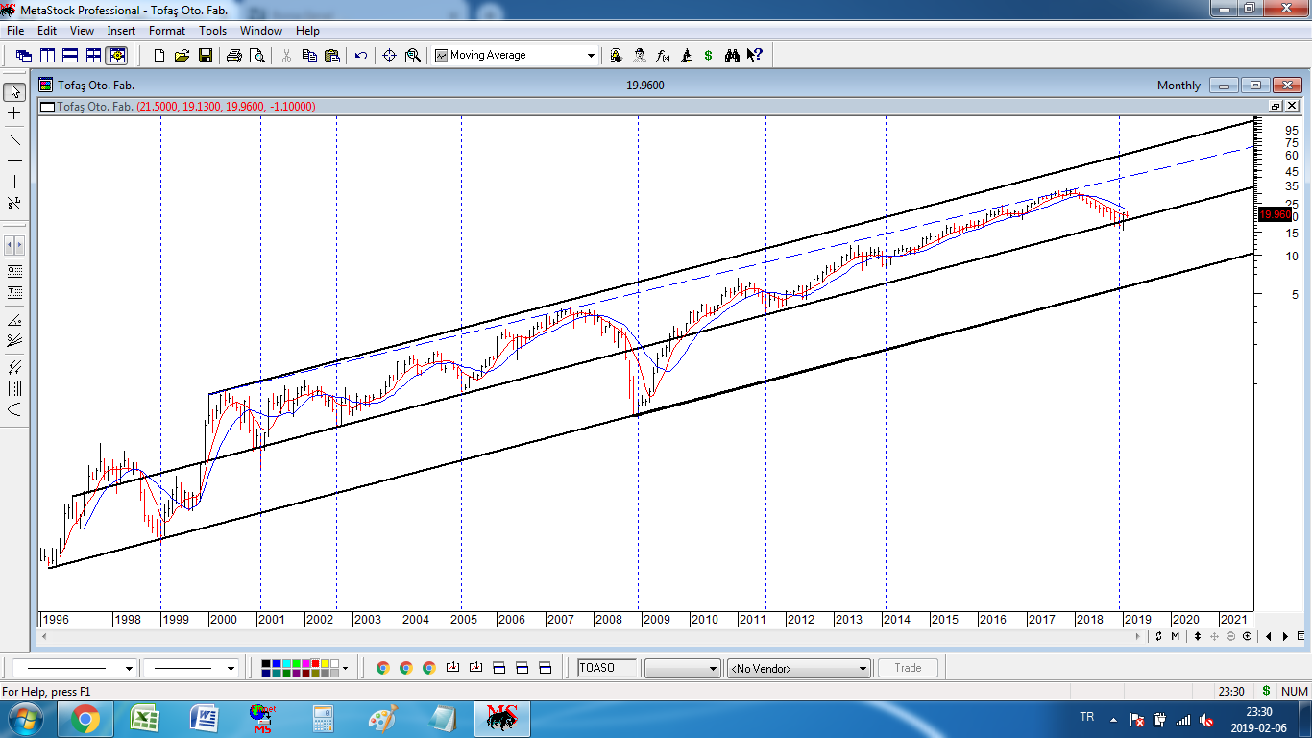This screenshot has width=1312, height=738.
Task: Open the empty combo box beside TOASO
Action: [x=682, y=668]
